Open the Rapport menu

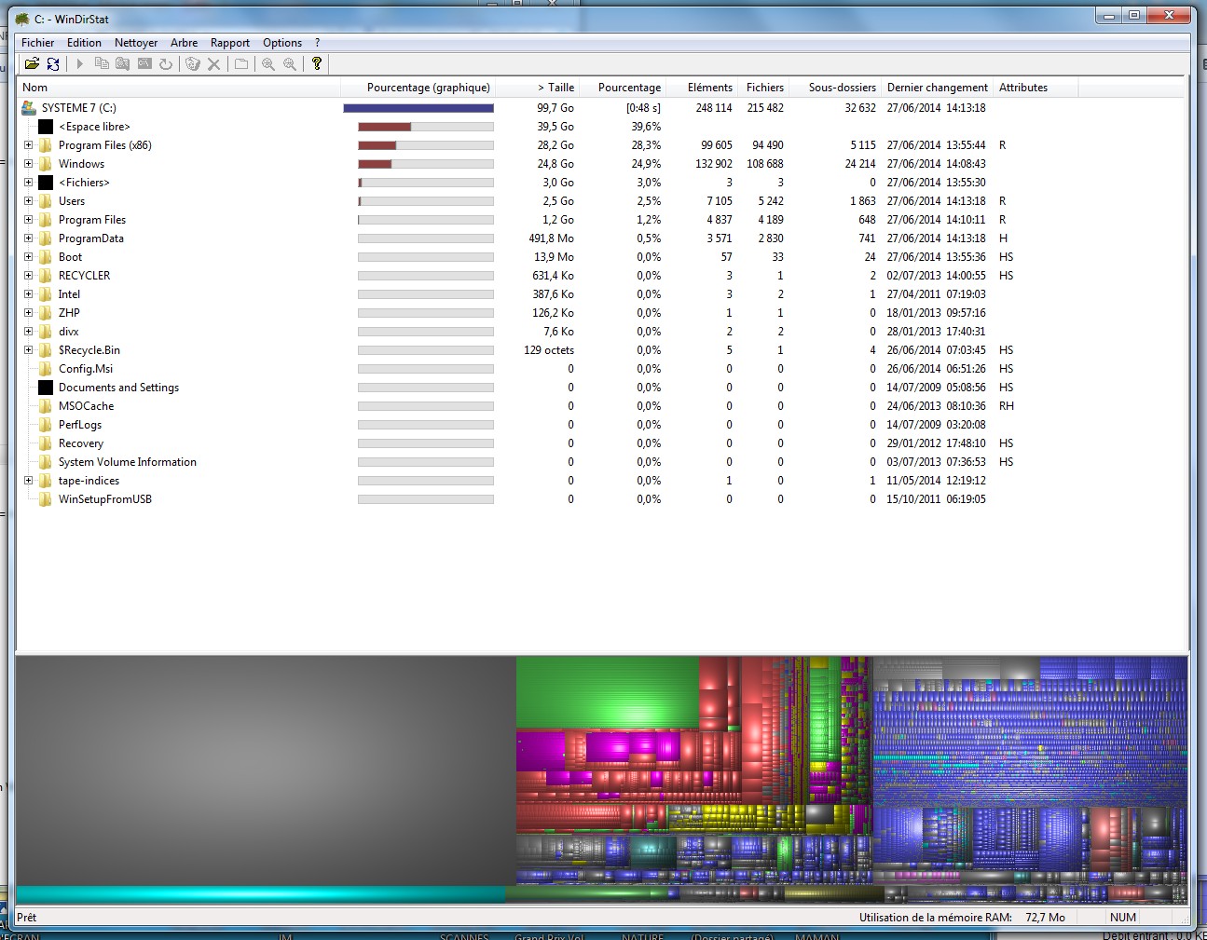230,43
